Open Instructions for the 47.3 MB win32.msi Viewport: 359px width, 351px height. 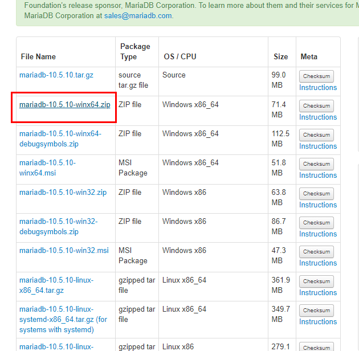318,263
